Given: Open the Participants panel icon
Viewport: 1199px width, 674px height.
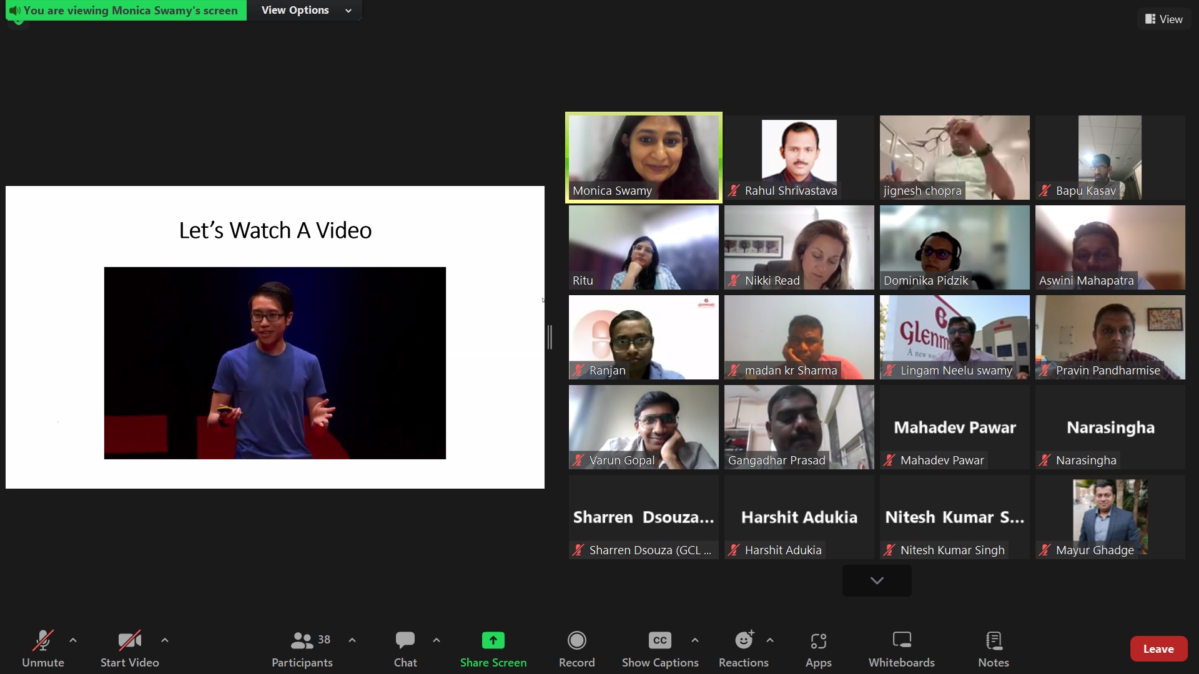Looking at the screenshot, I should (302, 641).
